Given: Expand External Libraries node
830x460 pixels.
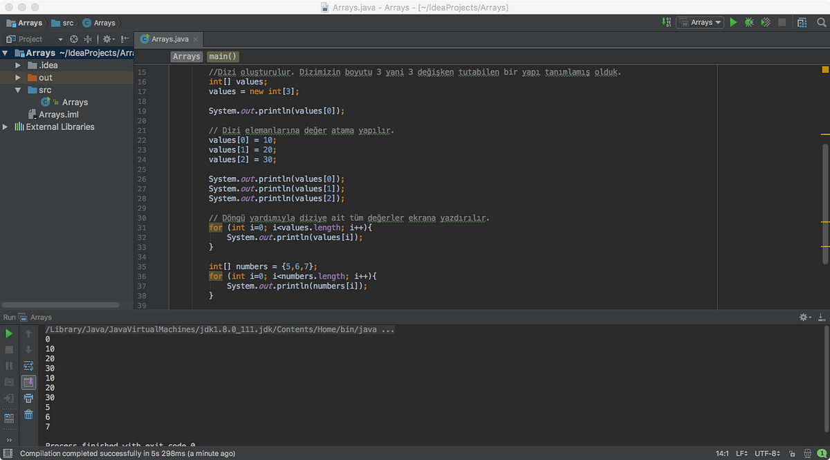Looking at the screenshot, I should coord(6,127).
